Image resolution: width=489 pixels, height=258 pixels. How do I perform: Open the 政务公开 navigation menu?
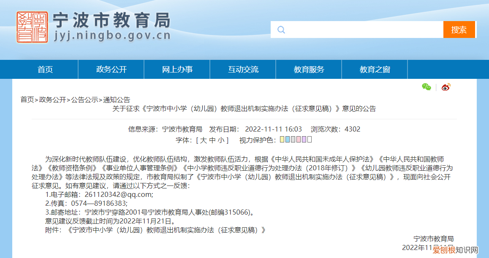click(111, 70)
